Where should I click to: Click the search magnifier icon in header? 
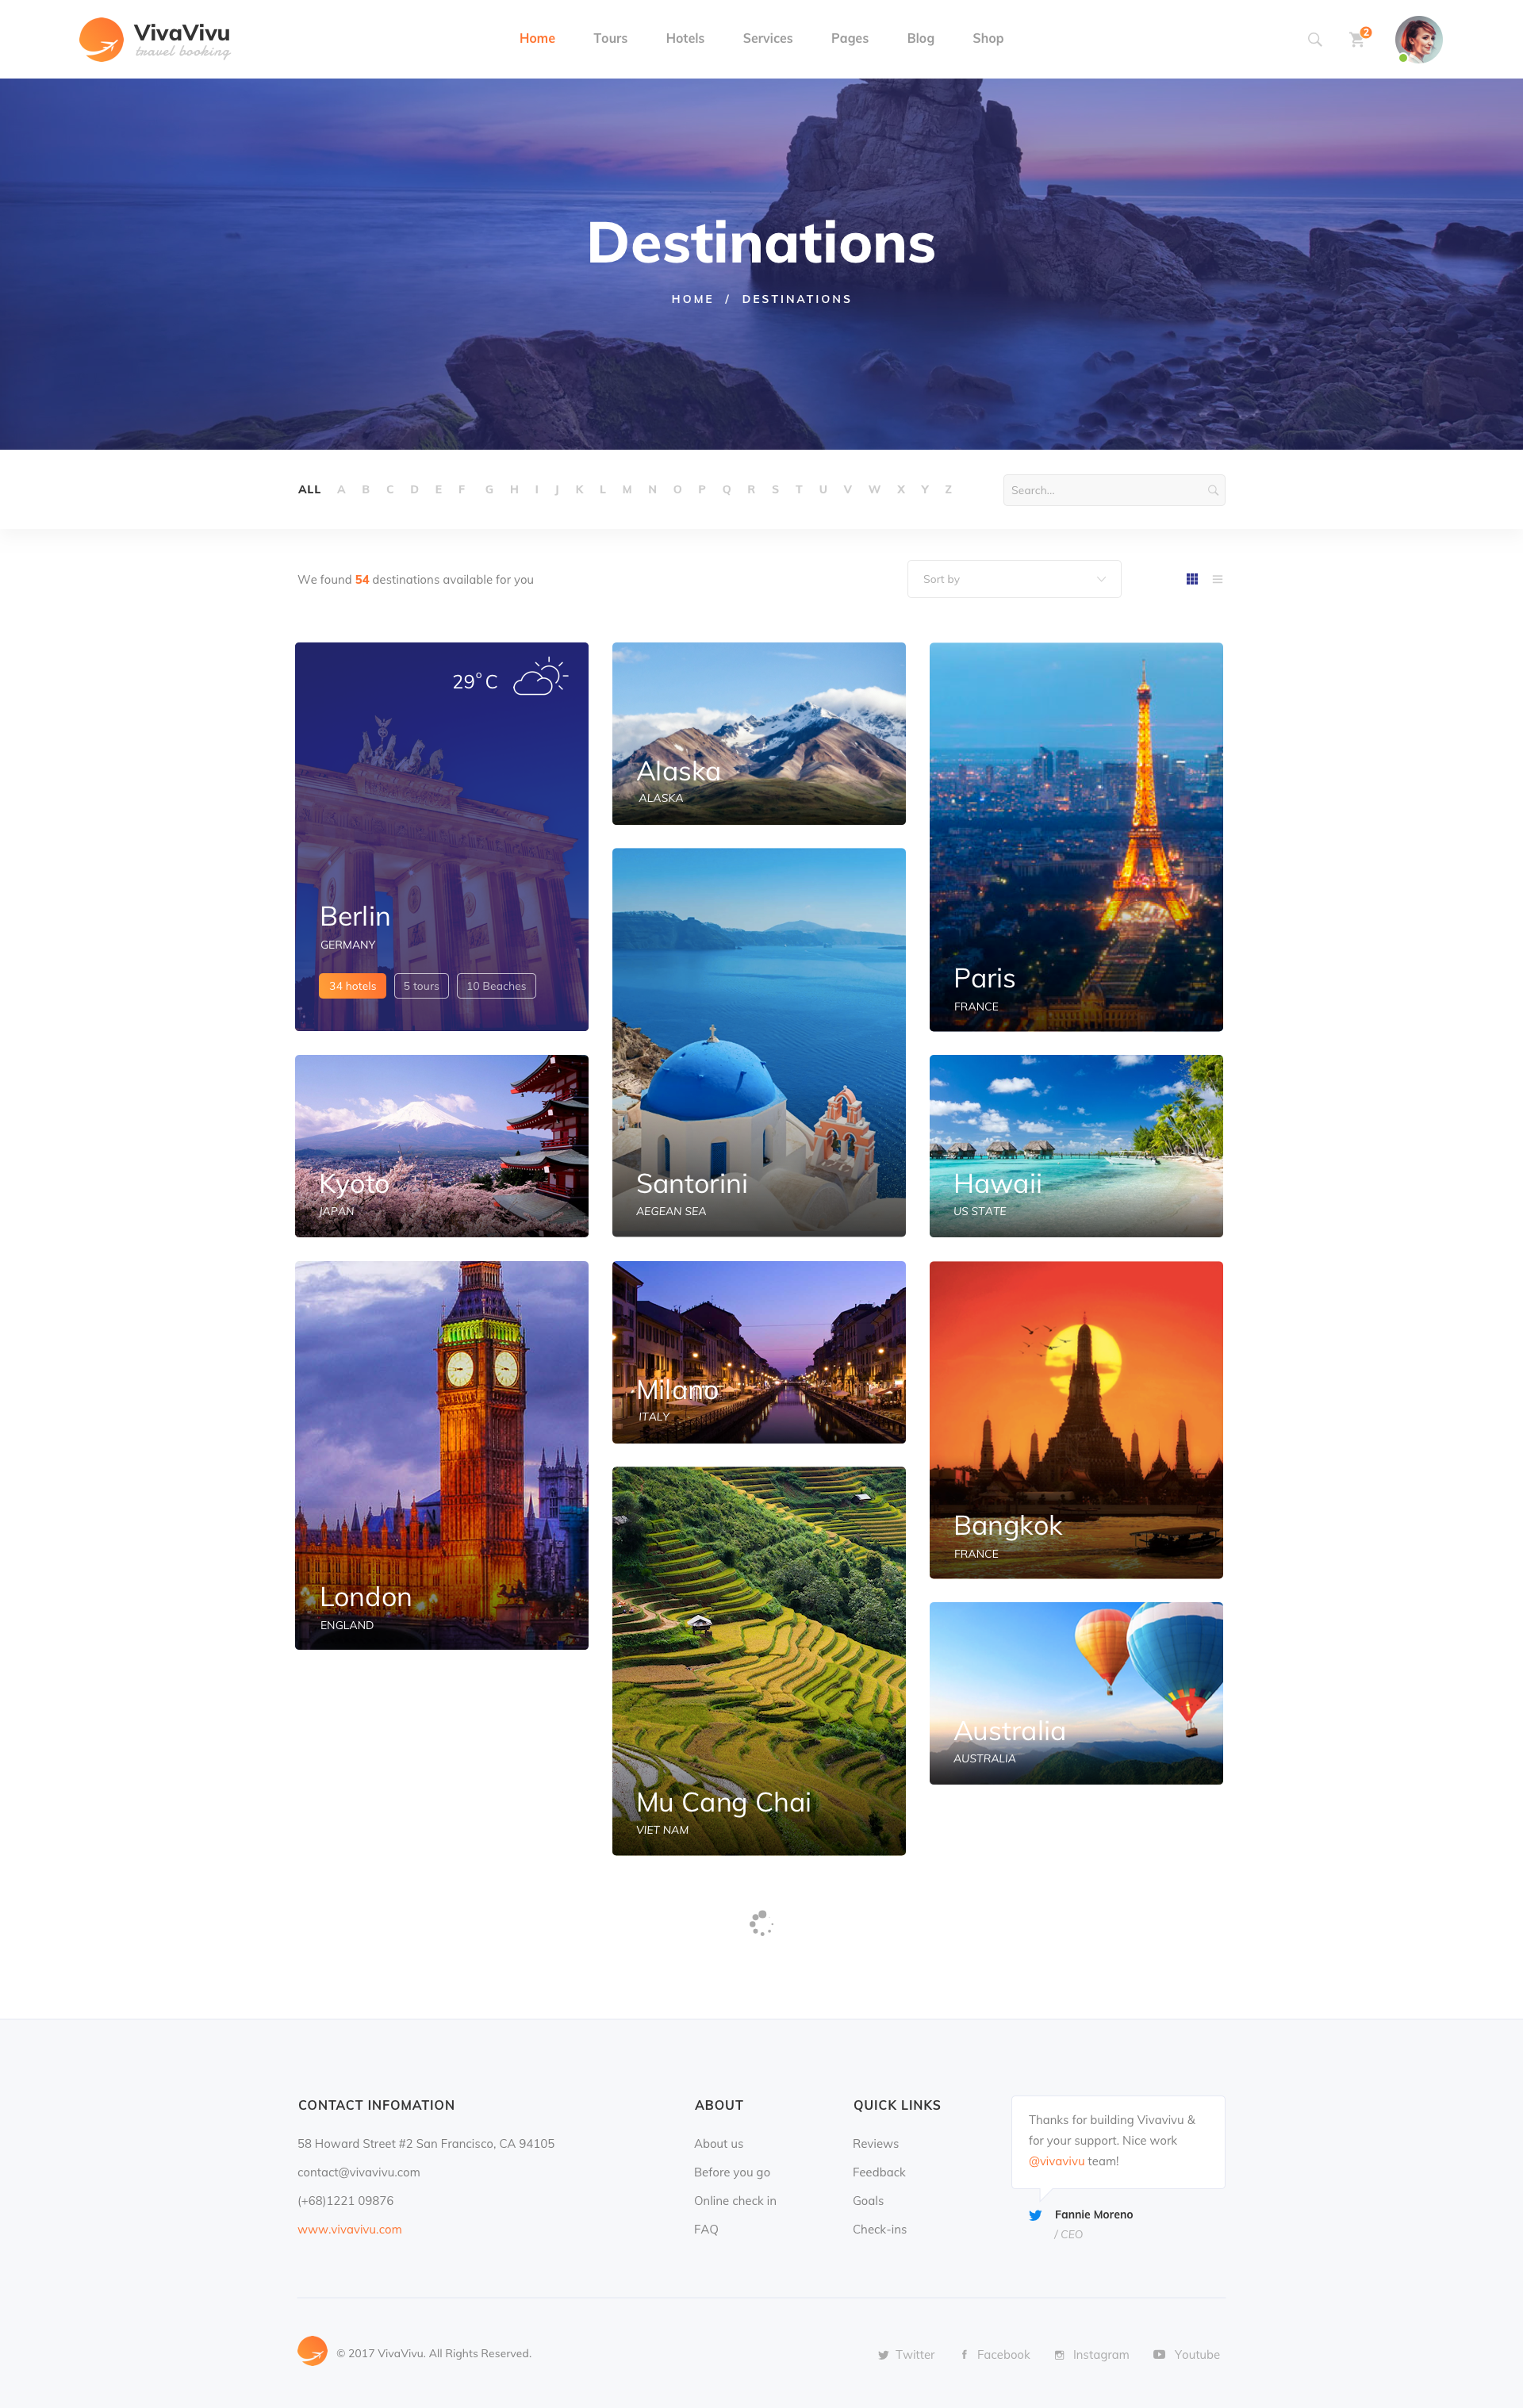pos(1314,40)
